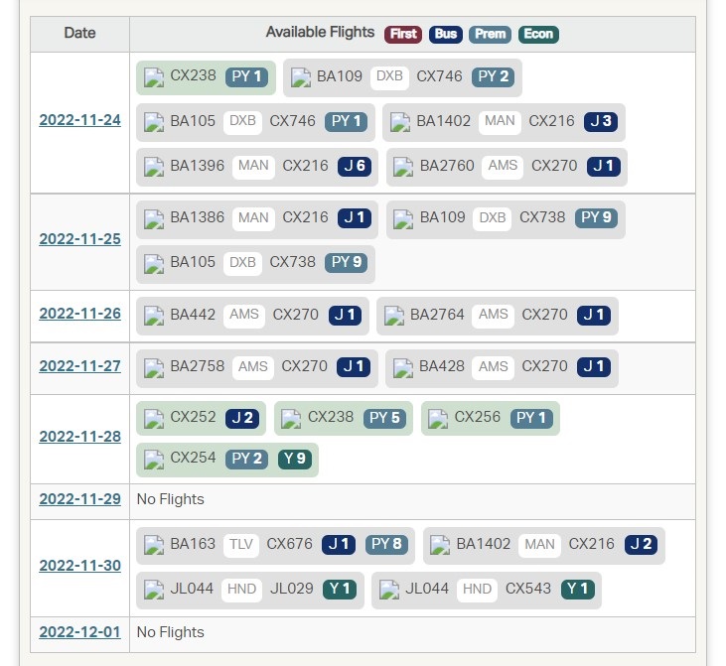Click the airline logo beside JL044 HND CX543

tap(389, 590)
